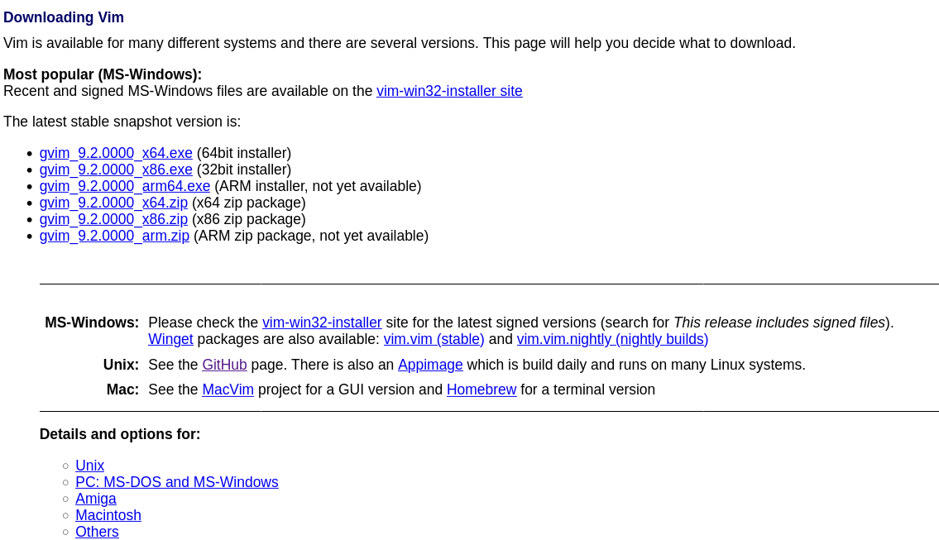Download the gvim_9.2.0000_x64.zip package
The image size is (939, 540).
113,203
